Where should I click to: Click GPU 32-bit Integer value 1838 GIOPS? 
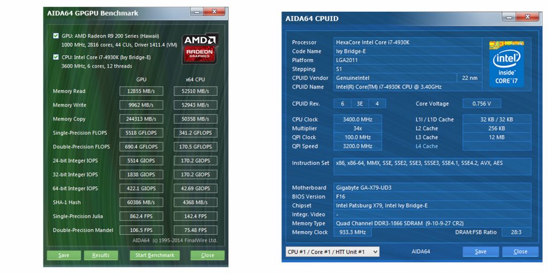coord(141,174)
